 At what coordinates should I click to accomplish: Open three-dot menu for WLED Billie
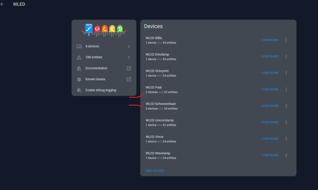click(286, 40)
